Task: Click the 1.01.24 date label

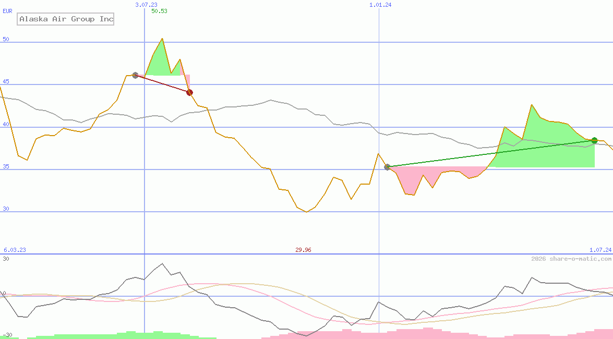Action: click(x=380, y=5)
